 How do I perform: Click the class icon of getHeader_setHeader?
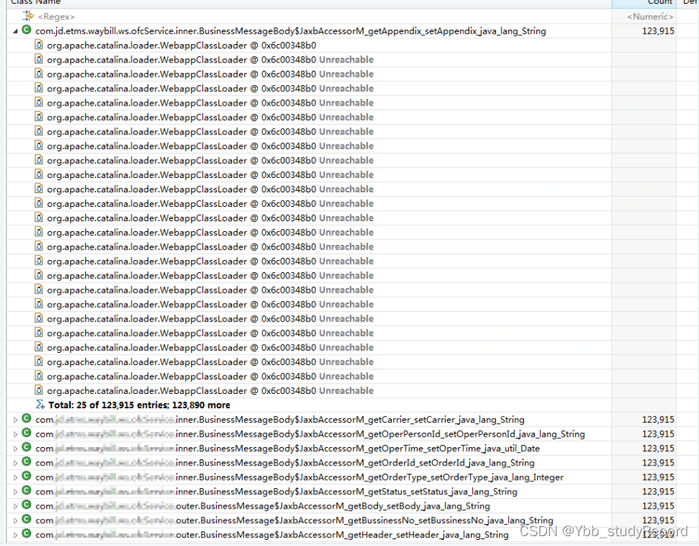pos(27,534)
